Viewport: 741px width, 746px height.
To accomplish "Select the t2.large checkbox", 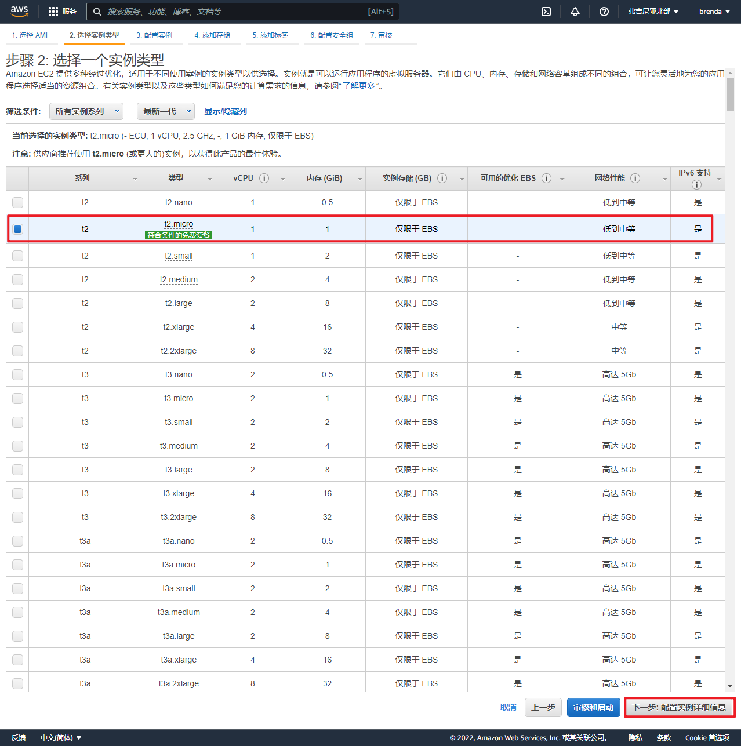I will (18, 303).
